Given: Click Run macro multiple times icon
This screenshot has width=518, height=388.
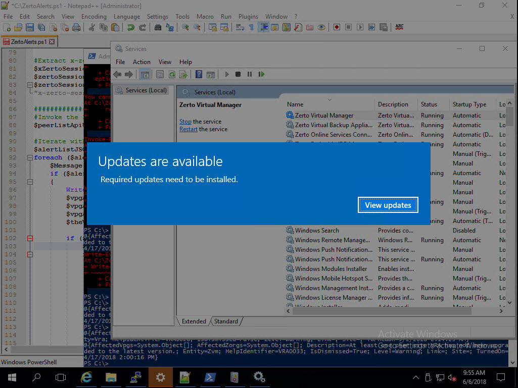Looking at the screenshot, I should [371, 27].
